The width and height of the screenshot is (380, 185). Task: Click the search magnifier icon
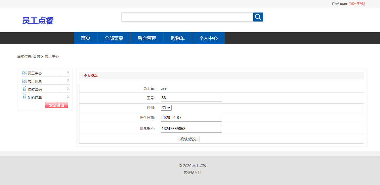tap(258, 17)
